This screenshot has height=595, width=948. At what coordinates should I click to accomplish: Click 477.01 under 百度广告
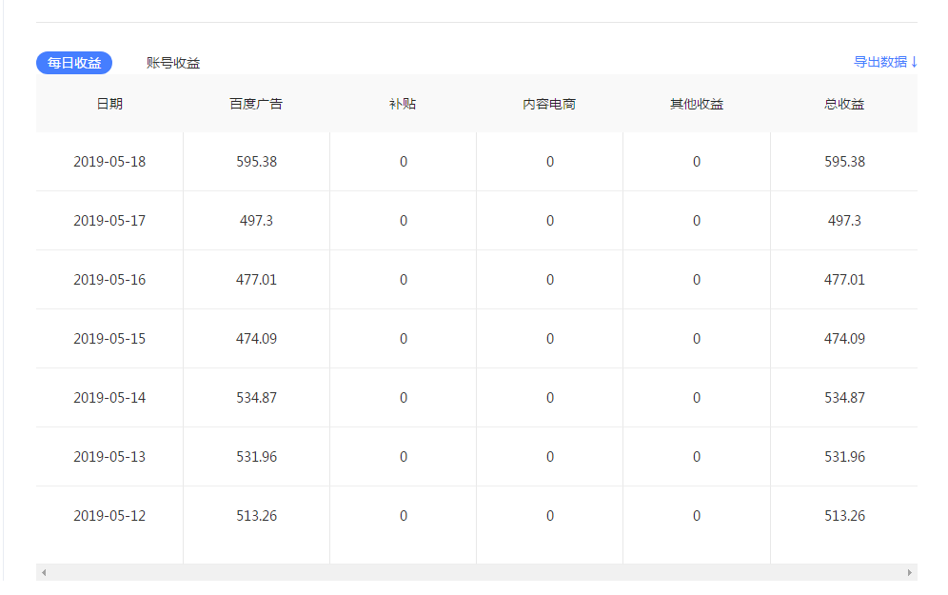coord(256,279)
